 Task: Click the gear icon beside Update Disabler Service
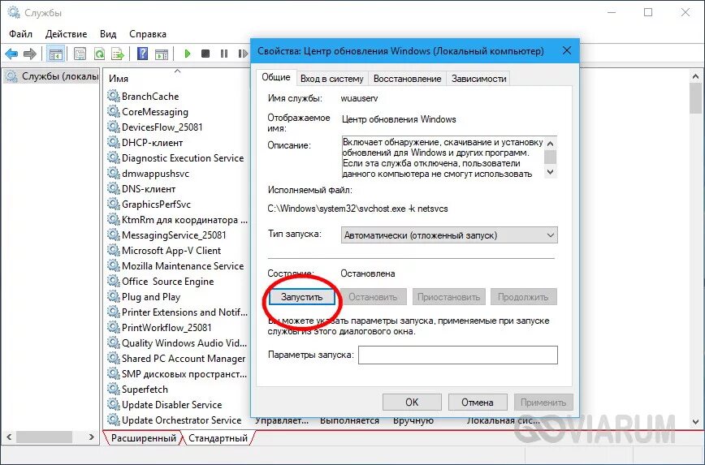(x=114, y=404)
